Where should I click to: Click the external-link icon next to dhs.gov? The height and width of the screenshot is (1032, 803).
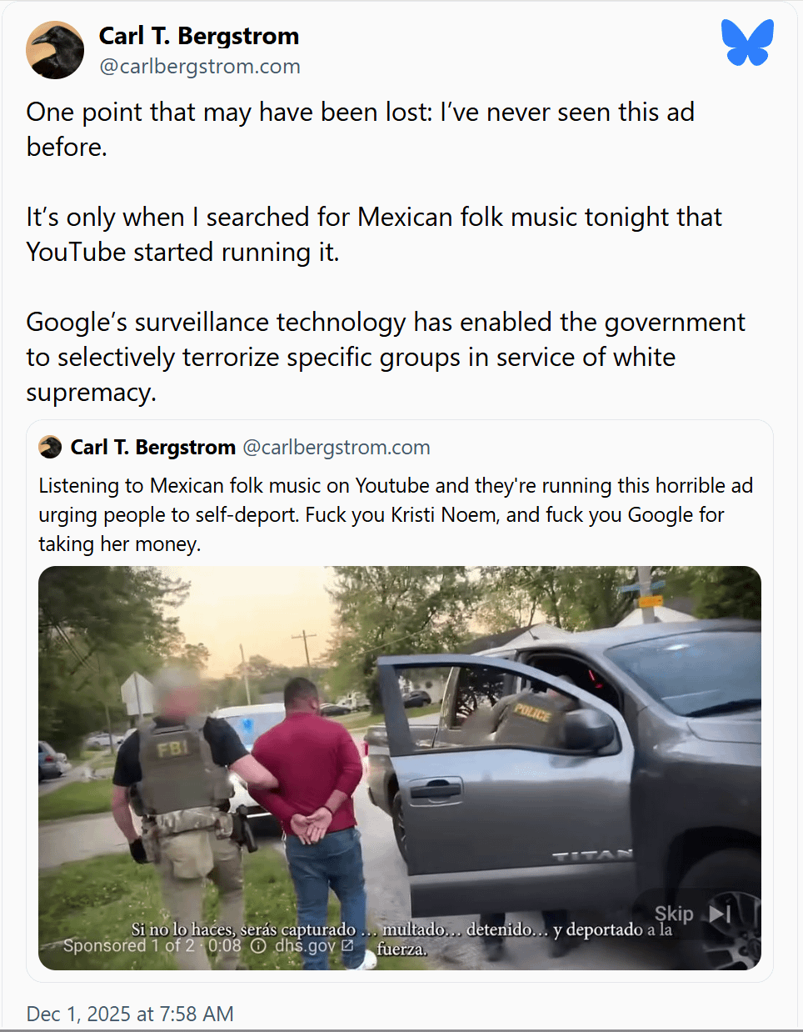347,945
